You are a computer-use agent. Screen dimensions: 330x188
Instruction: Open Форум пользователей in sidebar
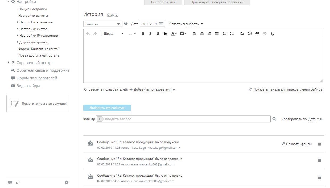[37, 78]
